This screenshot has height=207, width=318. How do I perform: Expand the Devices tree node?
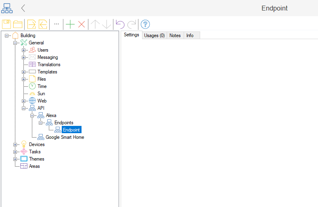click(15, 144)
